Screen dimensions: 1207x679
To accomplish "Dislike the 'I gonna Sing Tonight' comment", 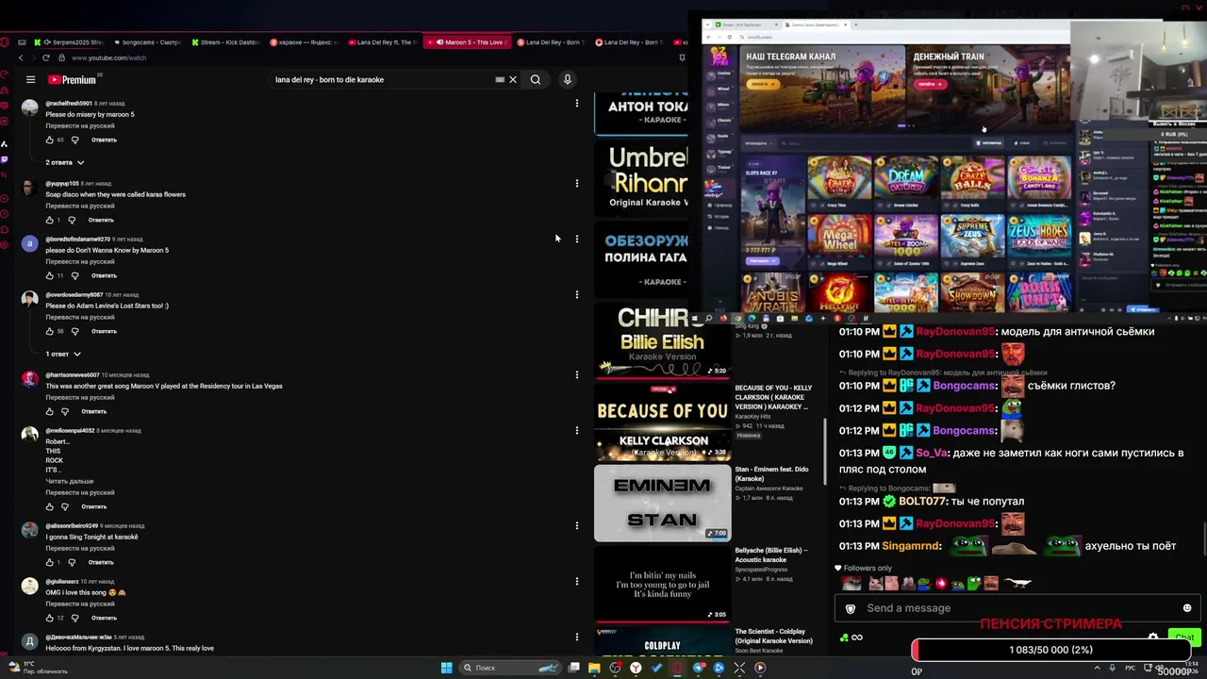I will [x=72, y=562].
